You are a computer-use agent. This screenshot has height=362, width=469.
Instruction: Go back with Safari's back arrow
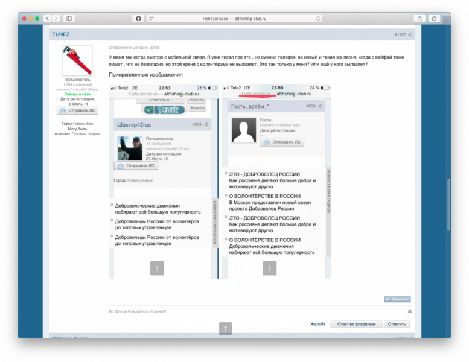click(48, 19)
